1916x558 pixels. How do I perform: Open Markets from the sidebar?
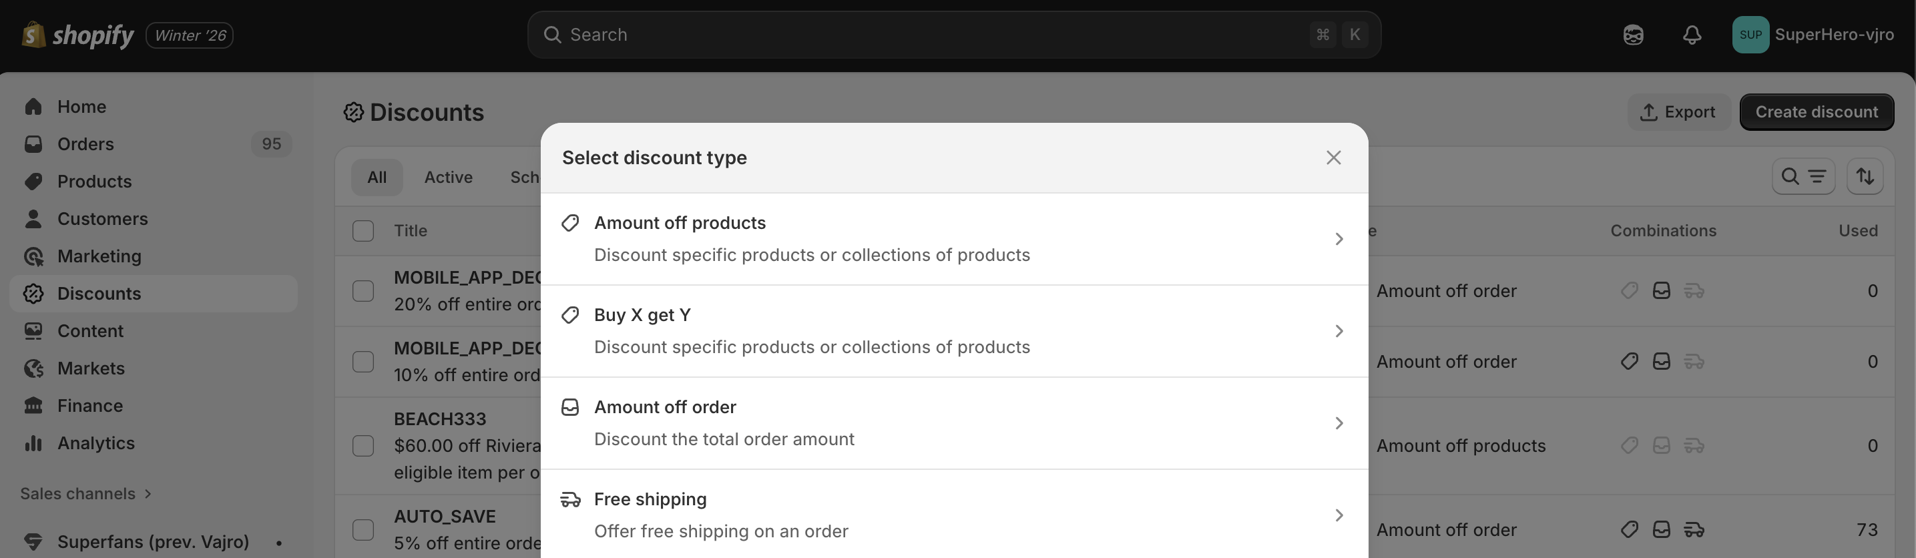click(x=91, y=368)
